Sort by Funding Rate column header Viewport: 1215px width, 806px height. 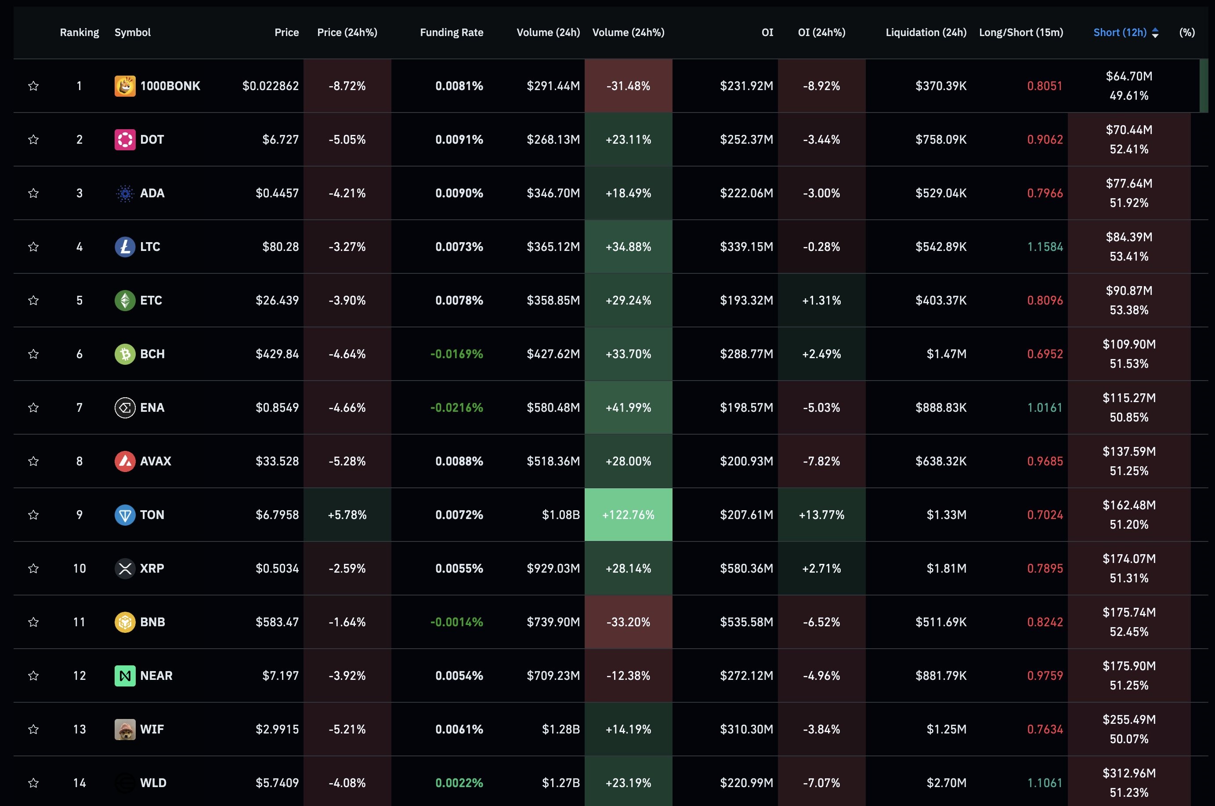coord(452,33)
